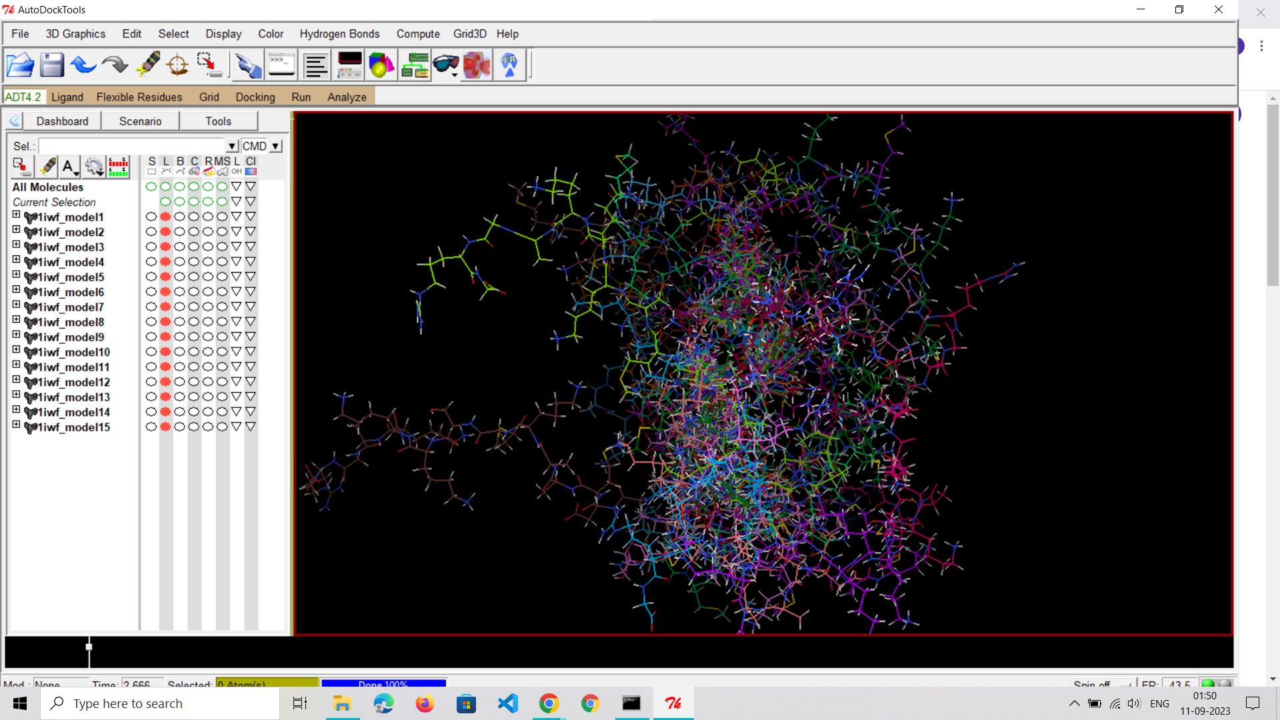Open the red-green sequence viewer icon
This screenshot has width=1280, height=720.
pyautogui.click(x=118, y=167)
